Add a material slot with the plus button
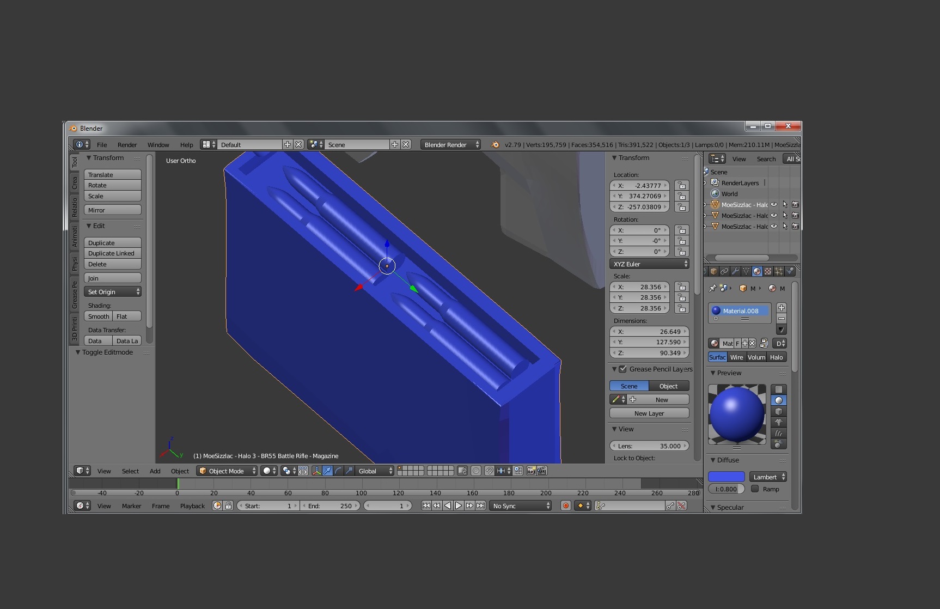The width and height of the screenshot is (940, 609). pyautogui.click(x=782, y=308)
